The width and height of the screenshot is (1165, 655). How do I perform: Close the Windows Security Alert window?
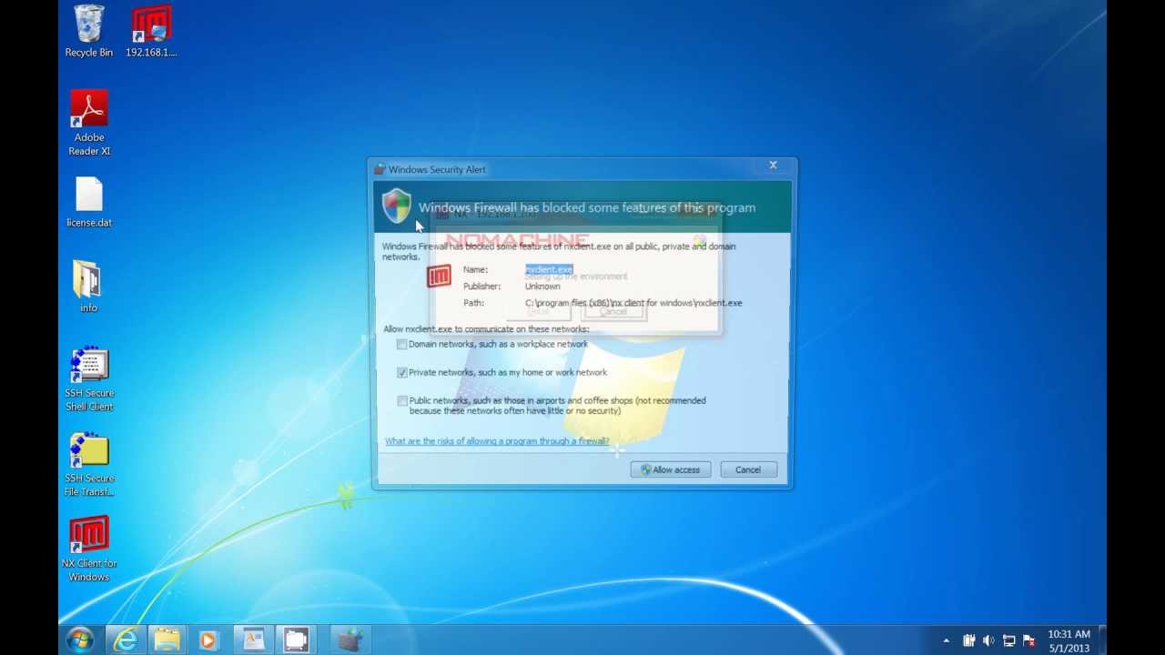click(x=773, y=166)
